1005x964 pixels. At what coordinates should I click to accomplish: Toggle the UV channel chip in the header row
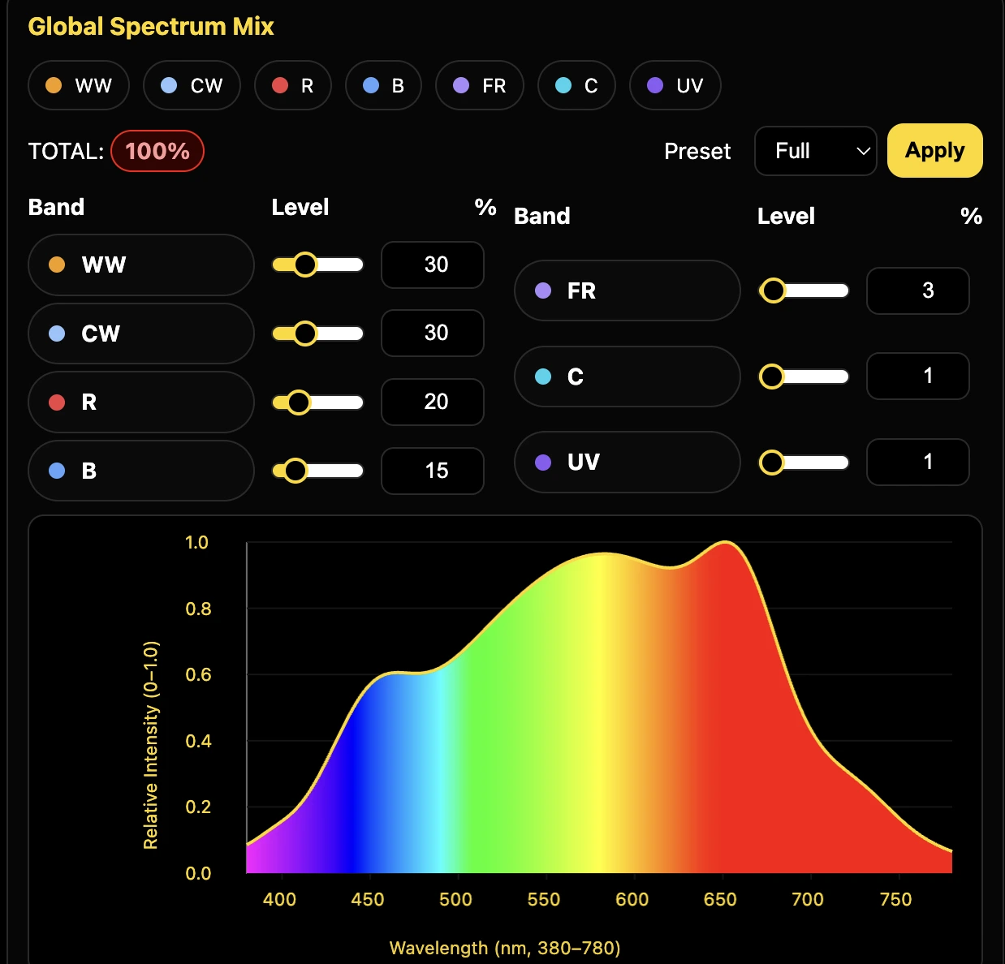point(675,84)
